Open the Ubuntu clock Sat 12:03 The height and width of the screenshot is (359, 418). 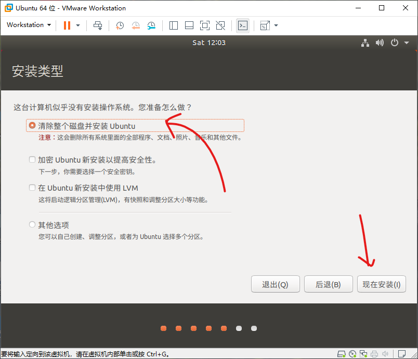pyautogui.click(x=209, y=43)
